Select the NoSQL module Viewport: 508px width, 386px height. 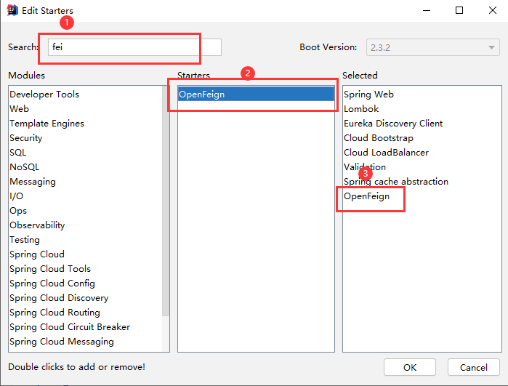coord(24,167)
